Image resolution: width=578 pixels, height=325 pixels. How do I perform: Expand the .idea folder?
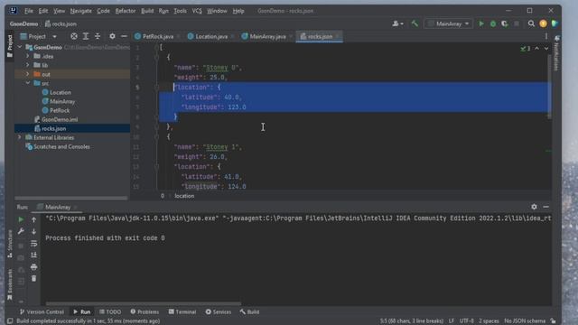pos(28,56)
